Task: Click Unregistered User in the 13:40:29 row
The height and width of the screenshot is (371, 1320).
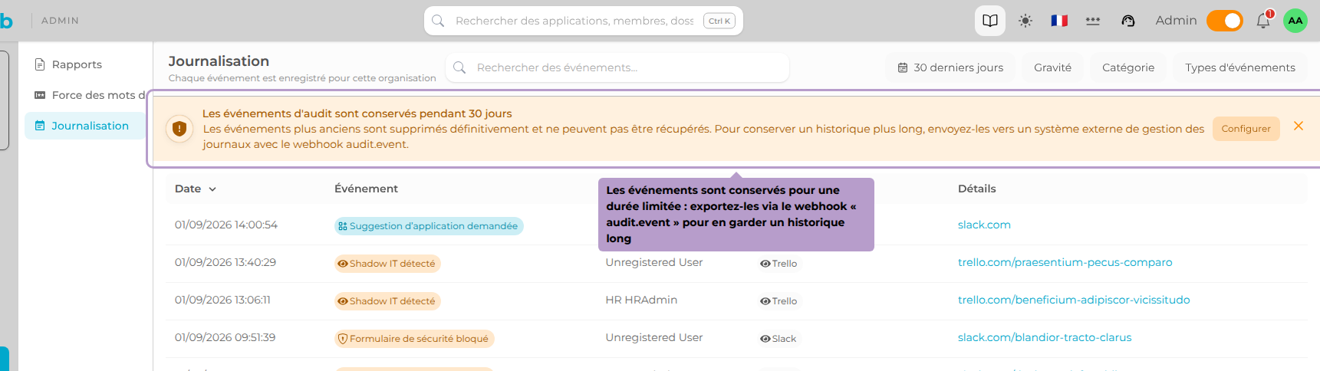Action: [653, 262]
